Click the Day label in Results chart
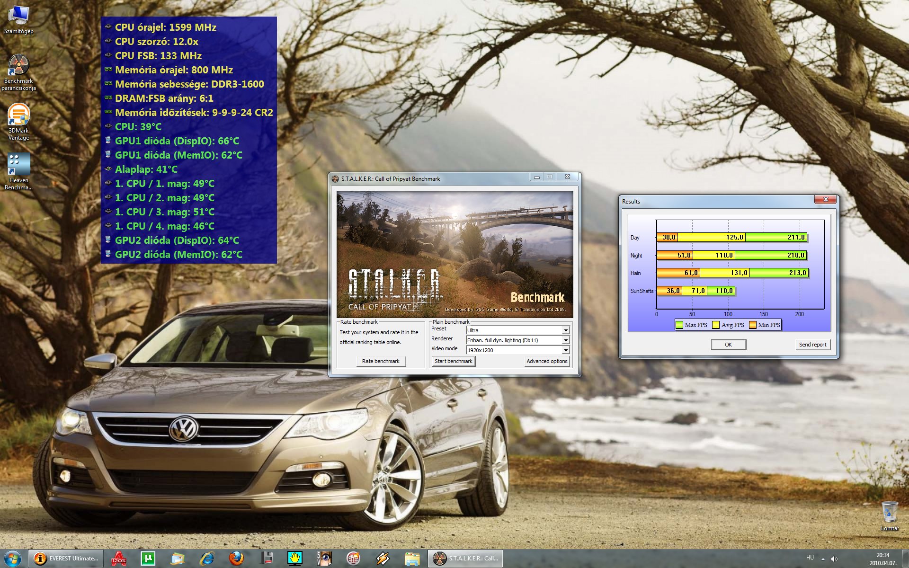909x568 pixels. click(635, 238)
